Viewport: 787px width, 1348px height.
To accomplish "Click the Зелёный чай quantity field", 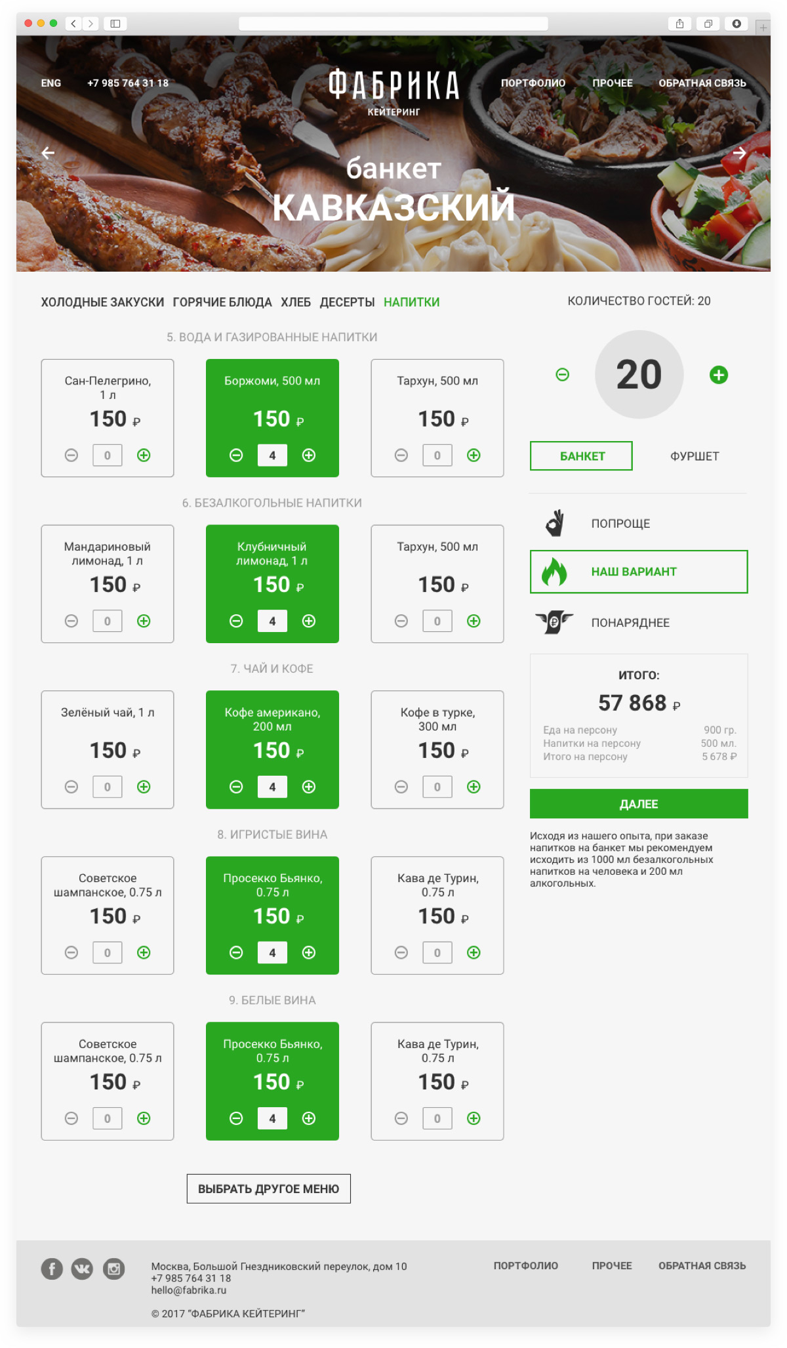I will click(x=108, y=787).
